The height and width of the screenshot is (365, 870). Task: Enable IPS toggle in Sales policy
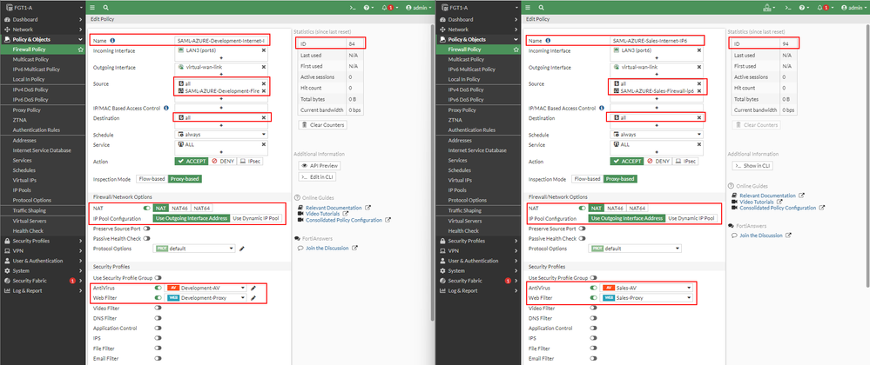point(594,338)
